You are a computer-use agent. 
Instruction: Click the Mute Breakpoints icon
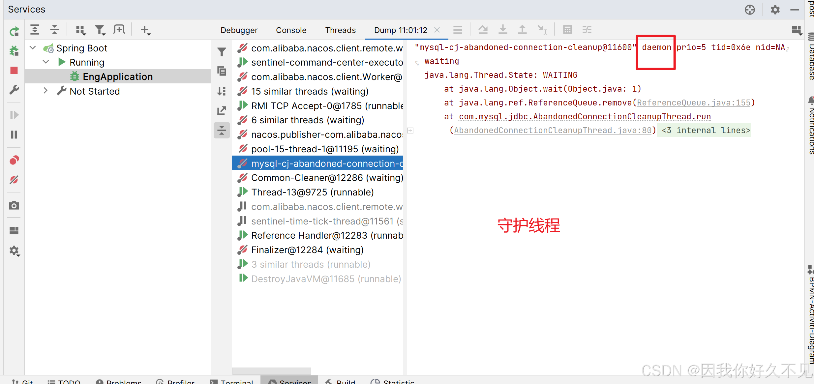pos(14,180)
